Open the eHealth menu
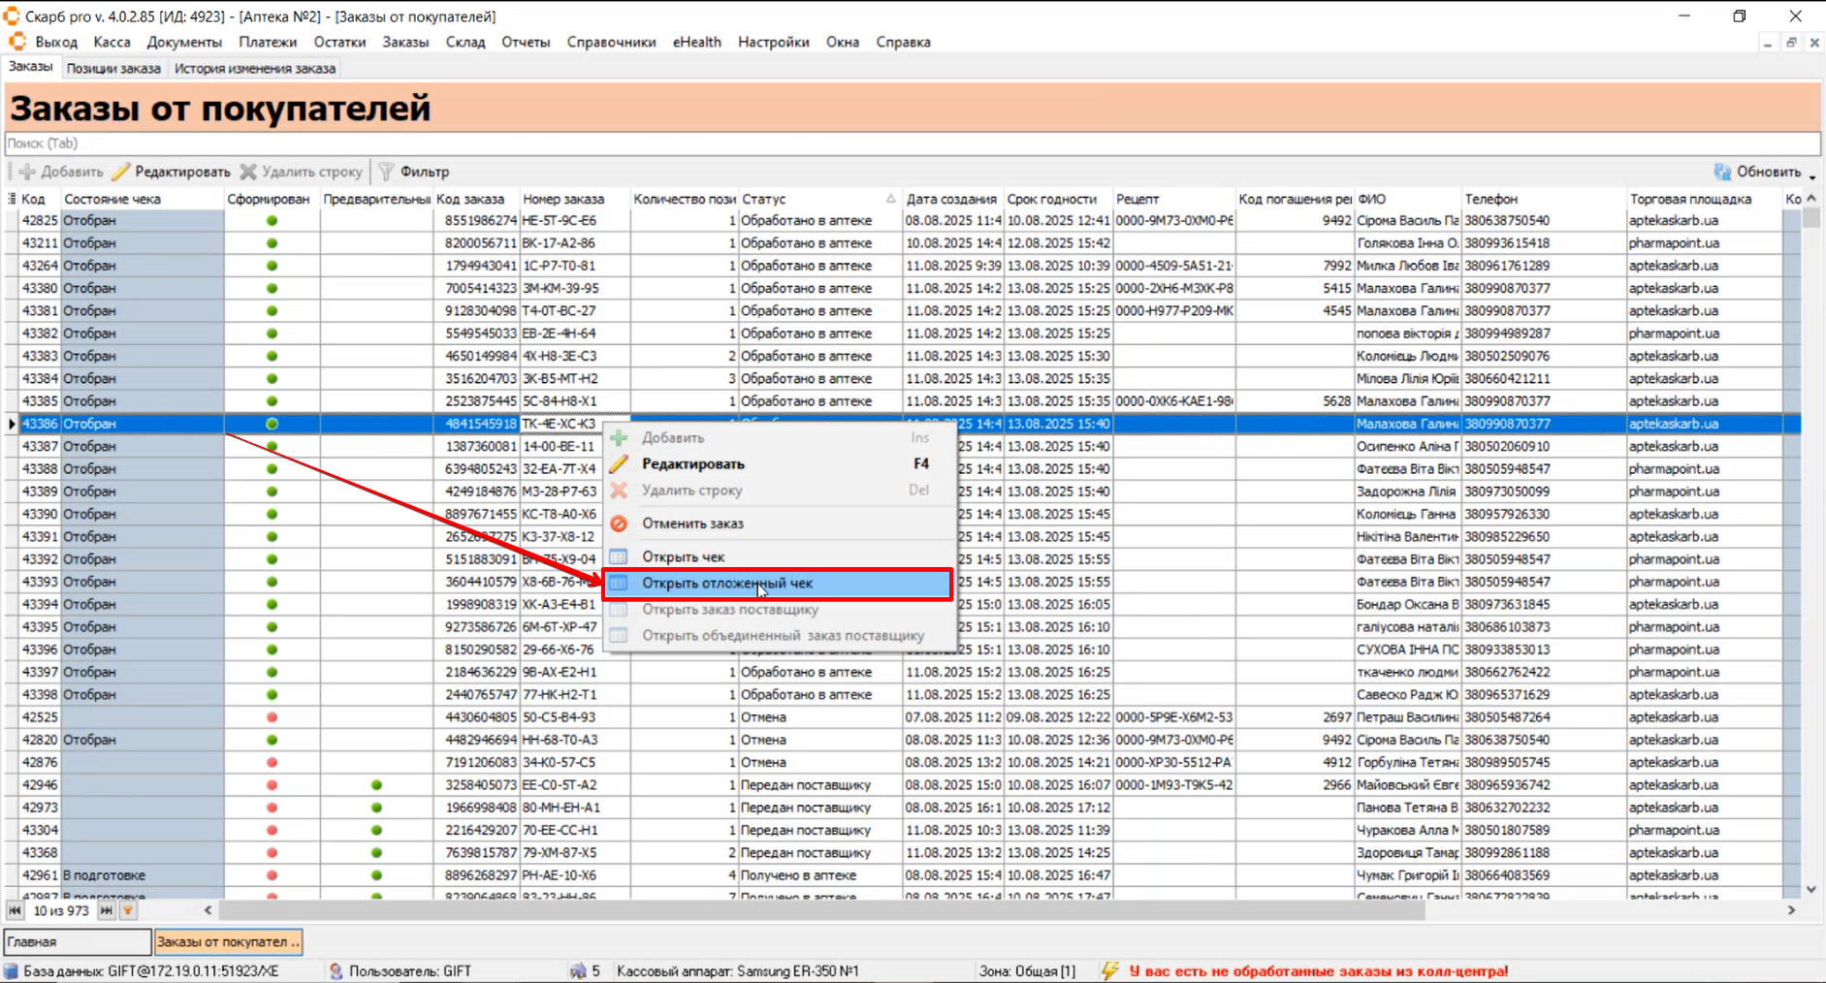 tap(696, 42)
